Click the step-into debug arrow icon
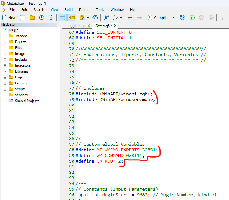This screenshot has width=229, height=200. pyautogui.click(x=222, y=18)
